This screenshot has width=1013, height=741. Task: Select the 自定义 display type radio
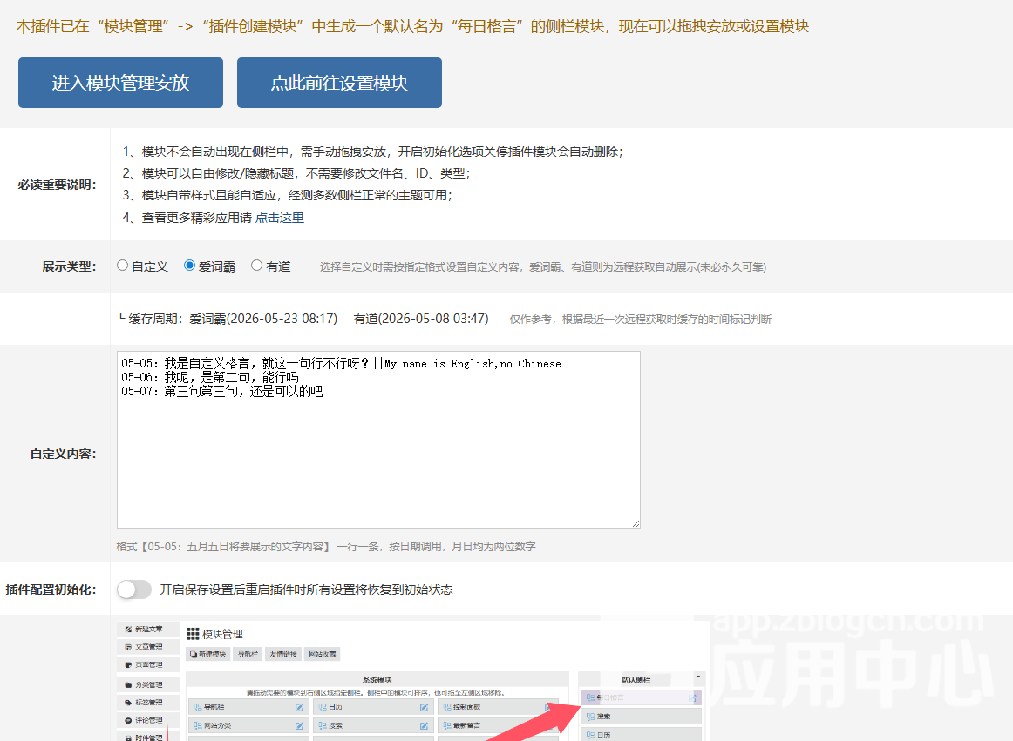click(122, 266)
